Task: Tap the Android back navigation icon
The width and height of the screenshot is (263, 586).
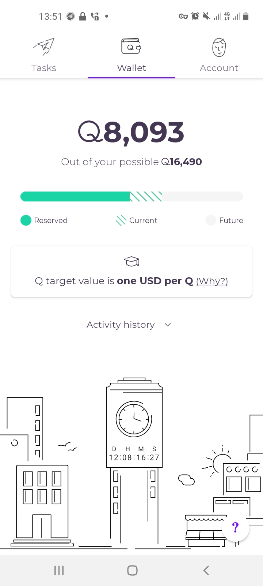Action: point(206,570)
